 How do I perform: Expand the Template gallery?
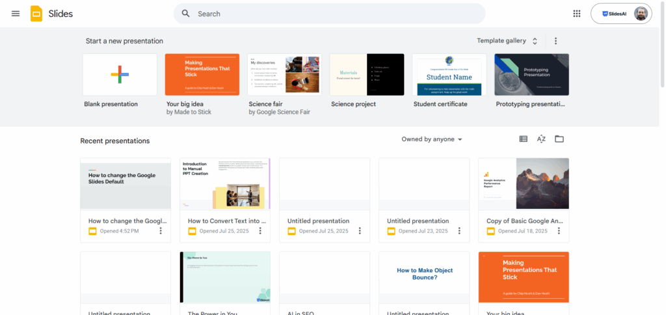coord(507,41)
